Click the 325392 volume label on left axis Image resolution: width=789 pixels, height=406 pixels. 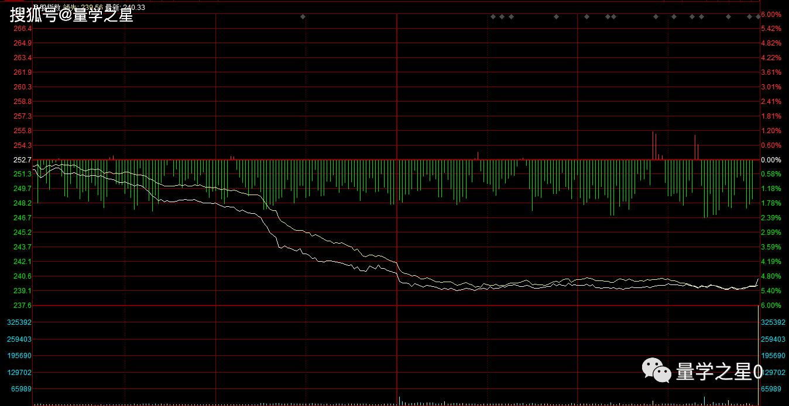click(x=19, y=322)
